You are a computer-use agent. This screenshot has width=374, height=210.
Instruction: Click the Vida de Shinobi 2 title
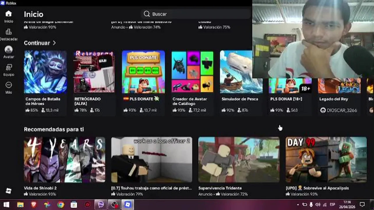[40, 188]
